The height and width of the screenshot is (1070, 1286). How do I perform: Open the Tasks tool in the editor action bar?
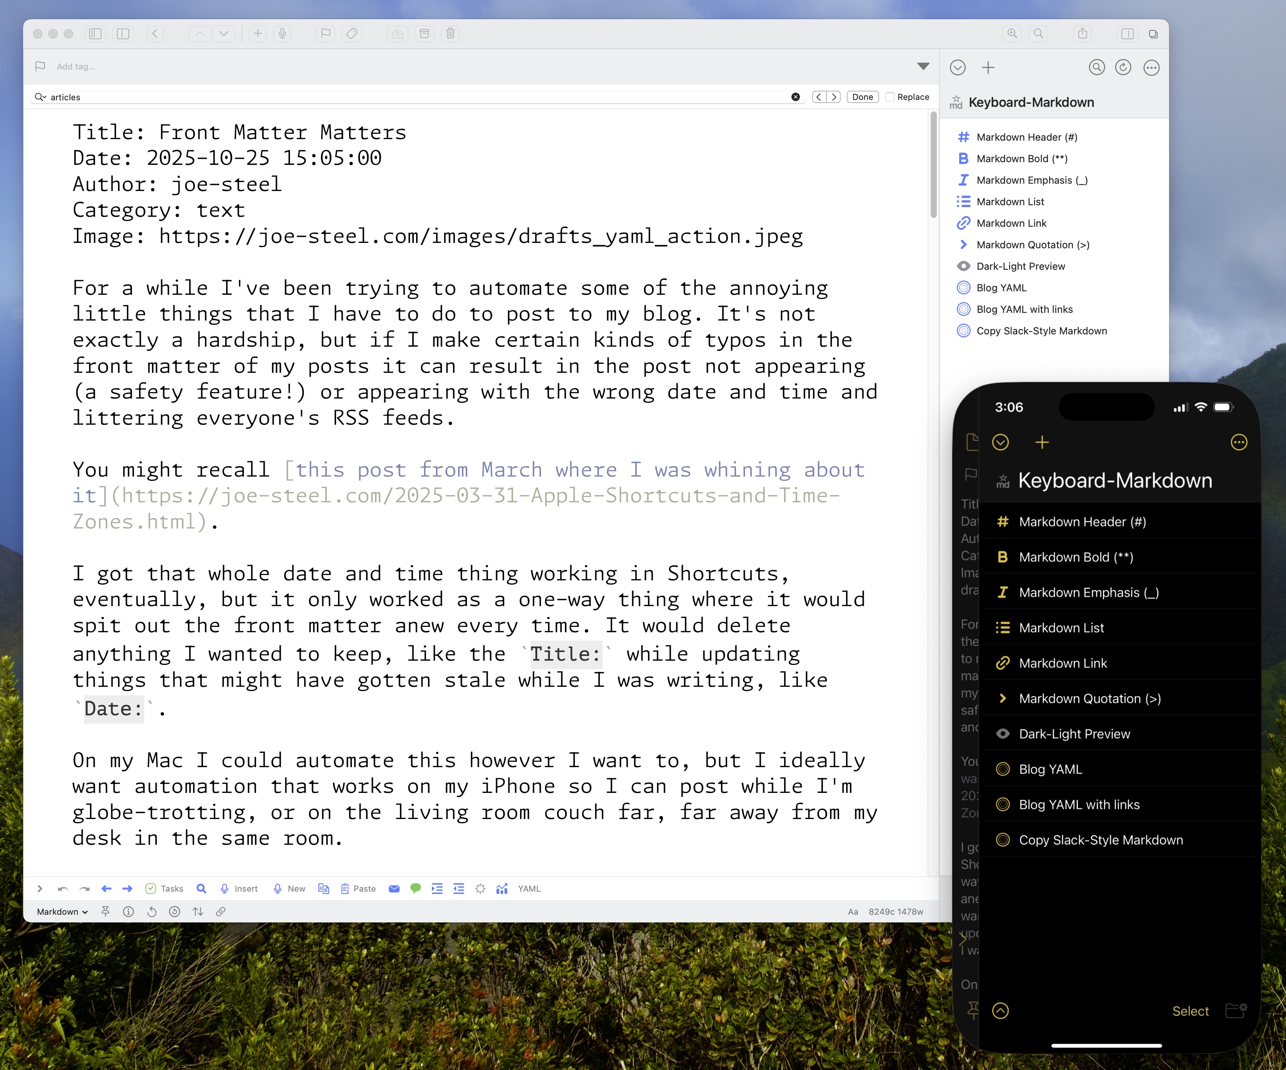tap(163, 888)
